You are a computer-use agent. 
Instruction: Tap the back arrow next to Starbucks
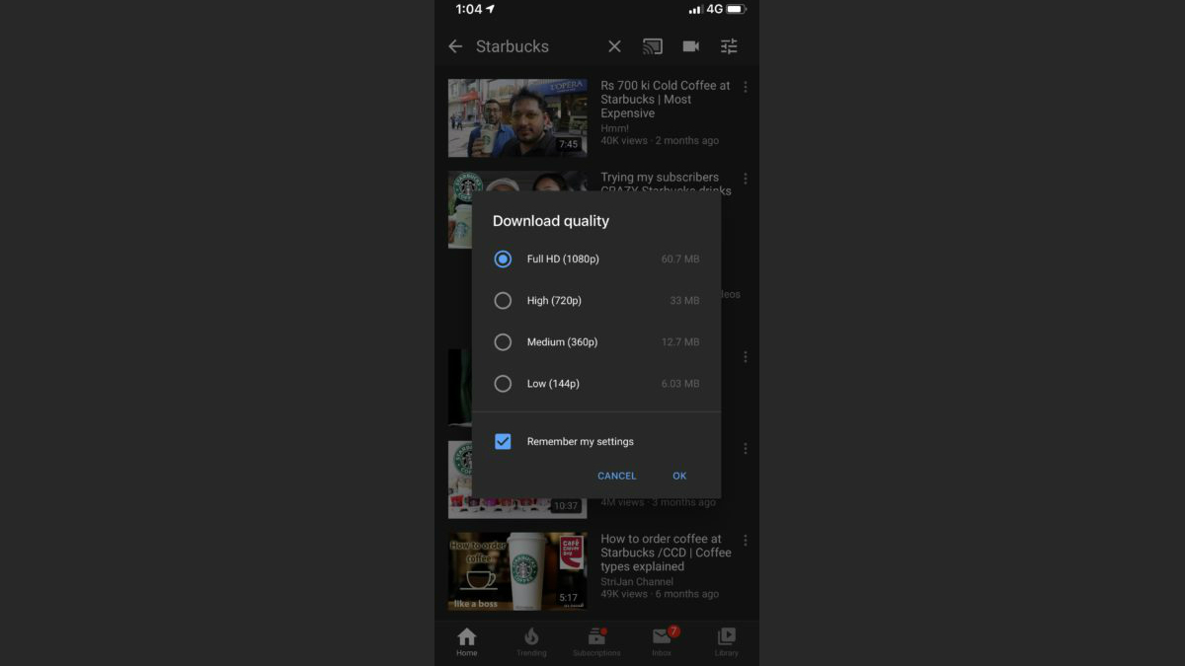(x=454, y=45)
